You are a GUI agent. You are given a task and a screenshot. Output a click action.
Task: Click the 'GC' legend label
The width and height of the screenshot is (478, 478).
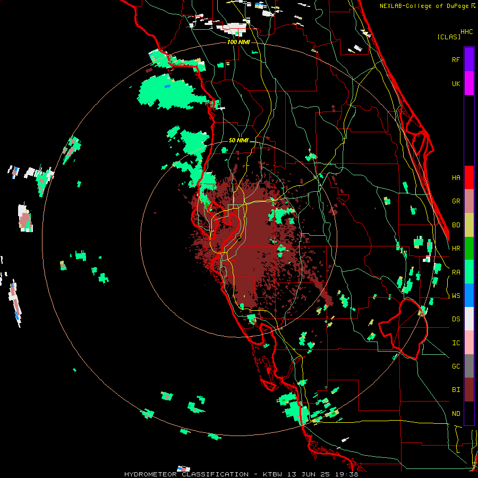(x=456, y=366)
